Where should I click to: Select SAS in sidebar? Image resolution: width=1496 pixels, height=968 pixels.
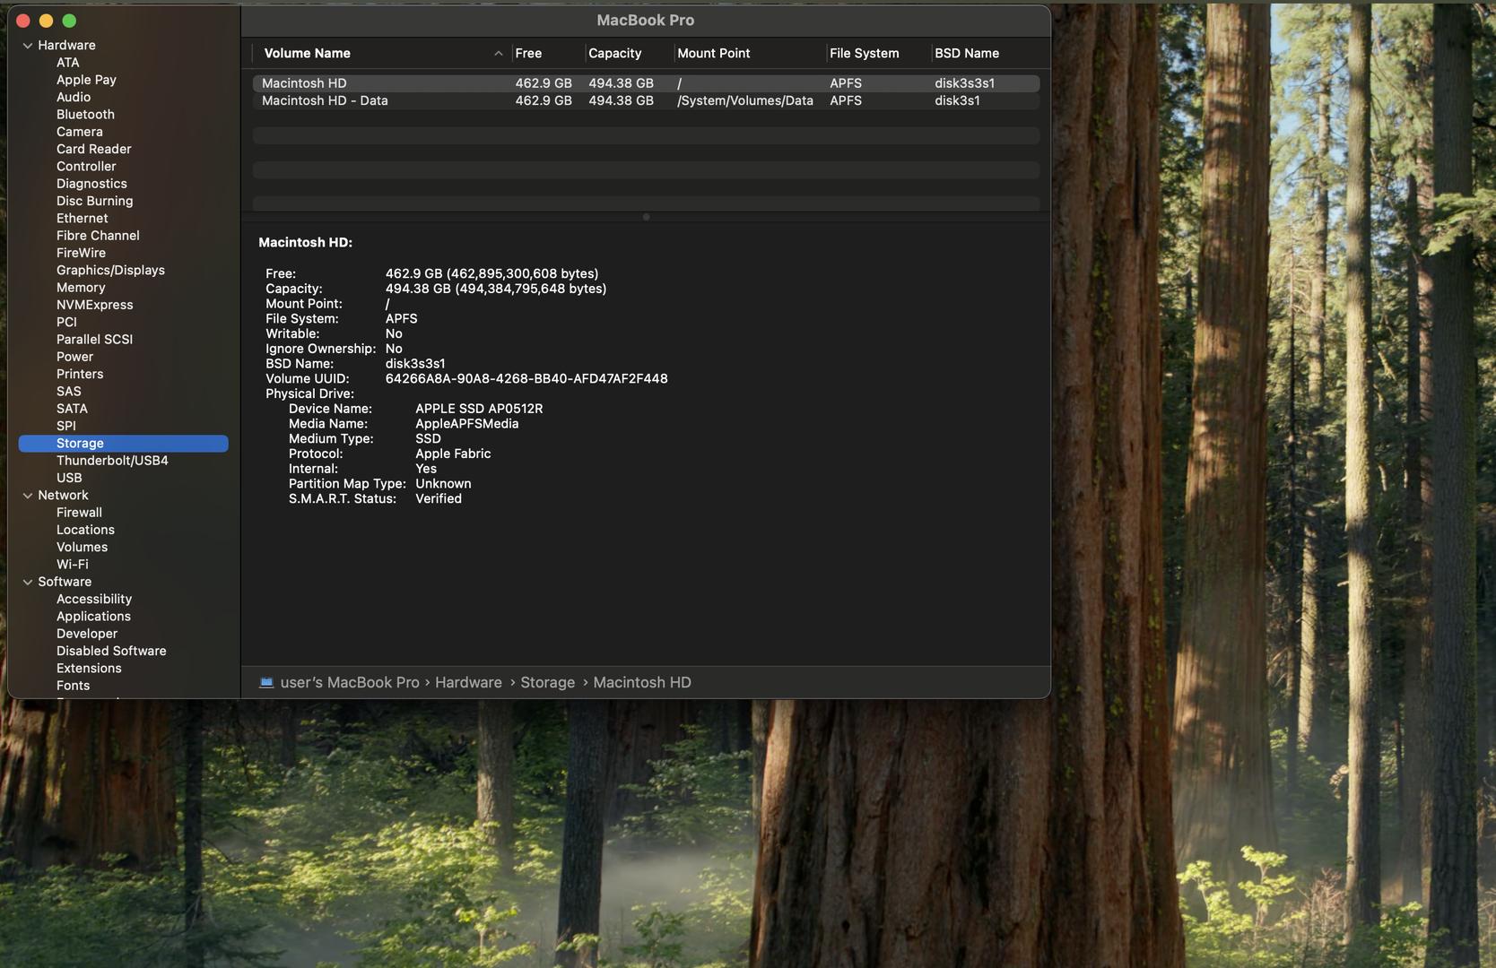(68, 392)
